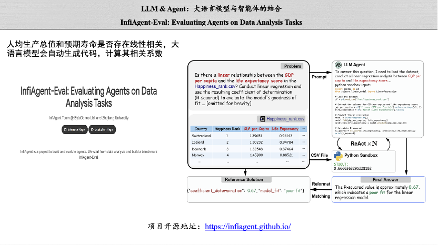Select the Final Answer header
This screenshot has height=245, width=438.
coord(385,180)
